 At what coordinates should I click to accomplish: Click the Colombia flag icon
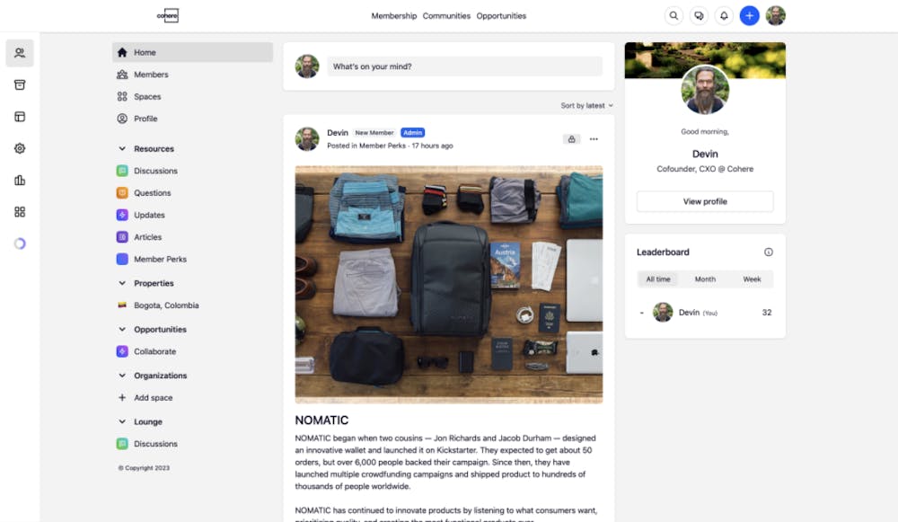(122, 305)
